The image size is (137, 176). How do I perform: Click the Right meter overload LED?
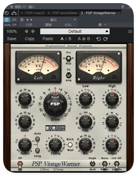114,77
